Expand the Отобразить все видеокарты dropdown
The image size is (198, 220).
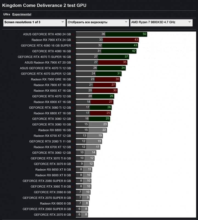pyautogui.click(x=97, y=22)
